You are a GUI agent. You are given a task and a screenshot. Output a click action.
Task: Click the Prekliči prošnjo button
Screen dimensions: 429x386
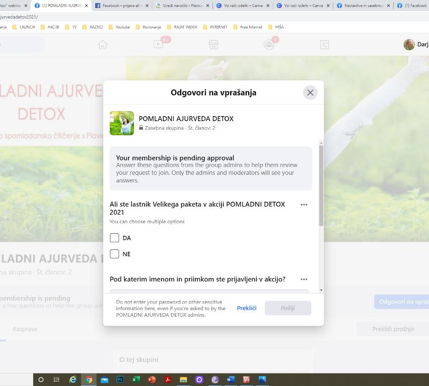coord(393,329)
